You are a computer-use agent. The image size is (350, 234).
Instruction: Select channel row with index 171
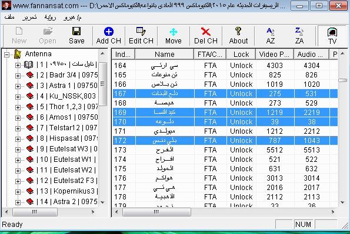[x=225, y=131]
